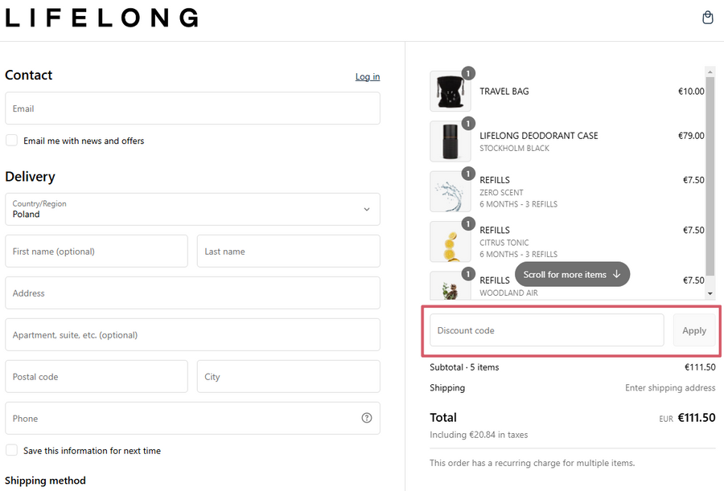
Task: Click the order items list scrollbar
Action: point(710,177)
